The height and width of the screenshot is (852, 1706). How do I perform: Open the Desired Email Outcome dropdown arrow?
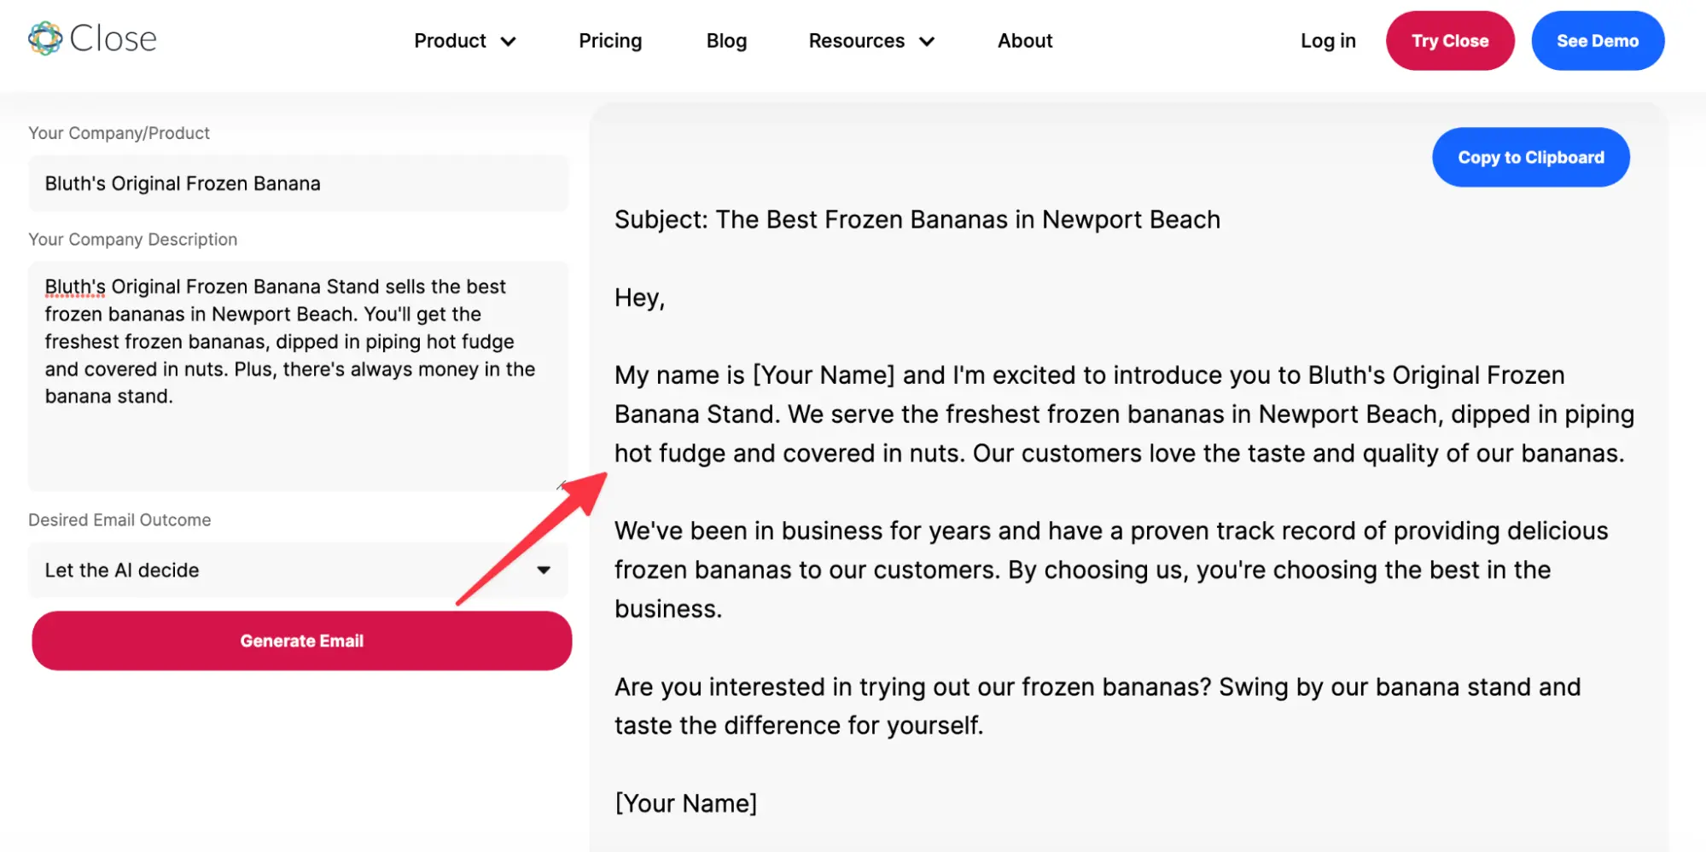click(544, 570)
